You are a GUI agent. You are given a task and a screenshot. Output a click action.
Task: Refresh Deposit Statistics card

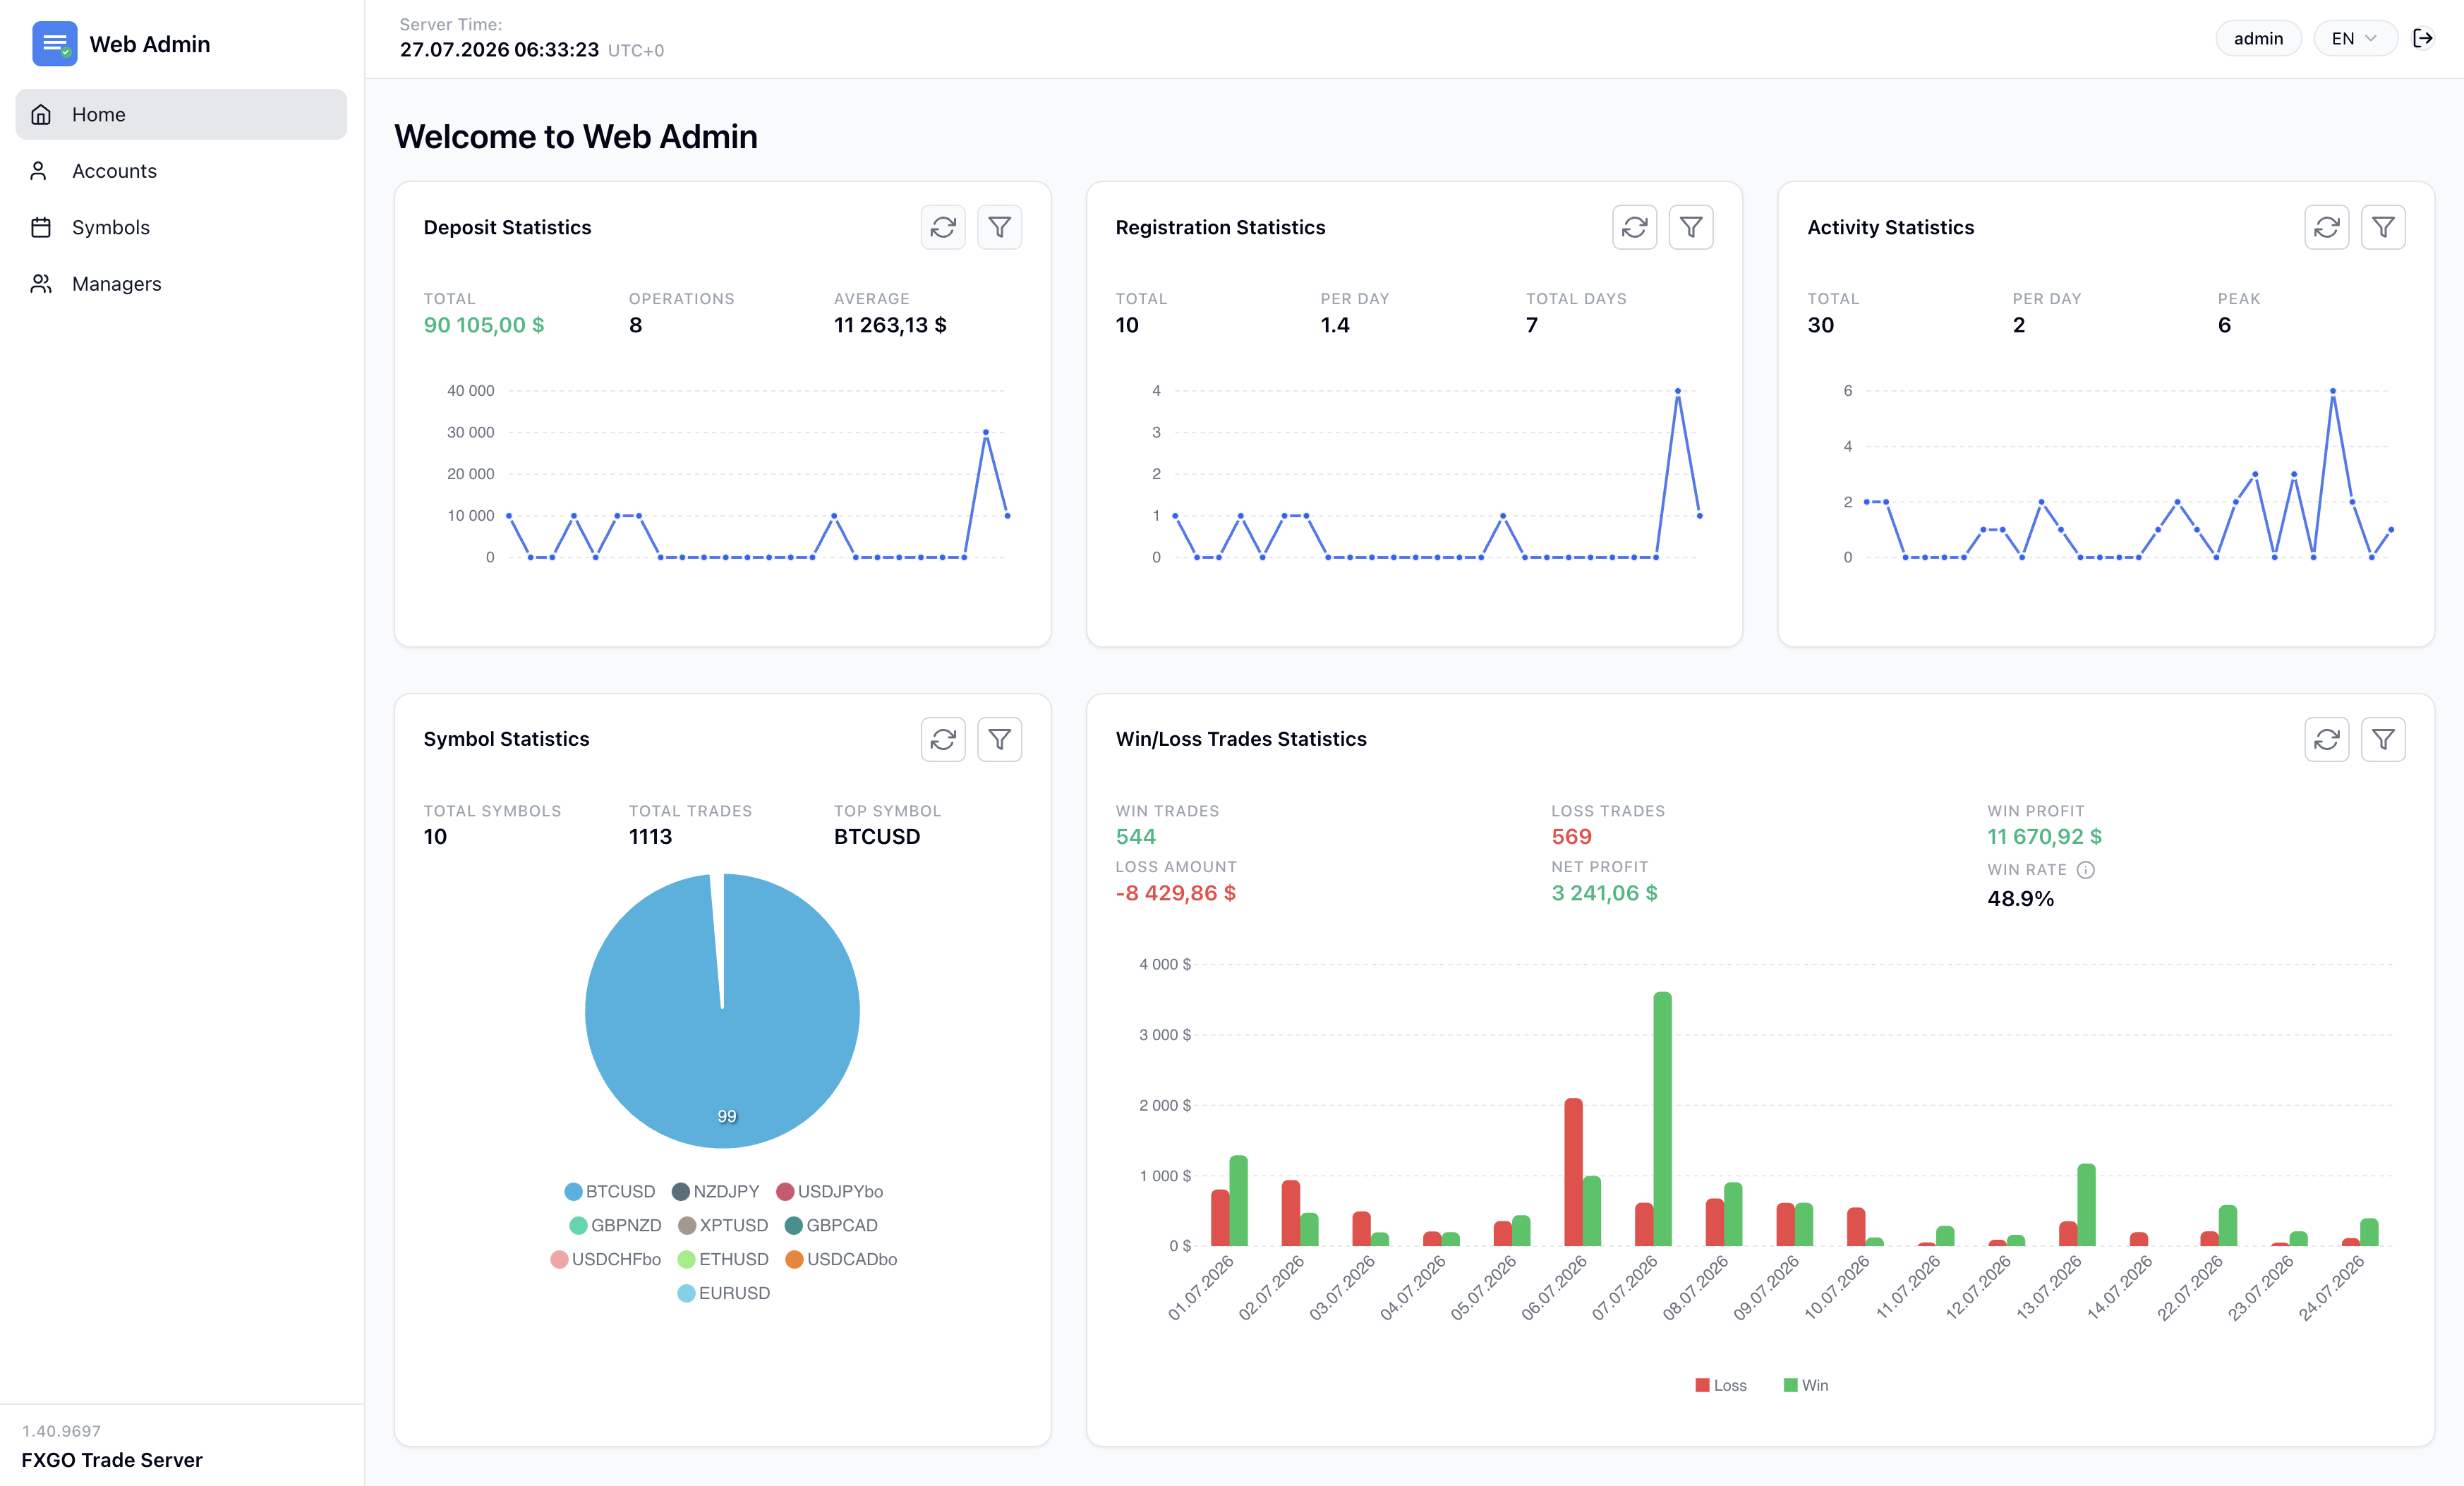943,227
